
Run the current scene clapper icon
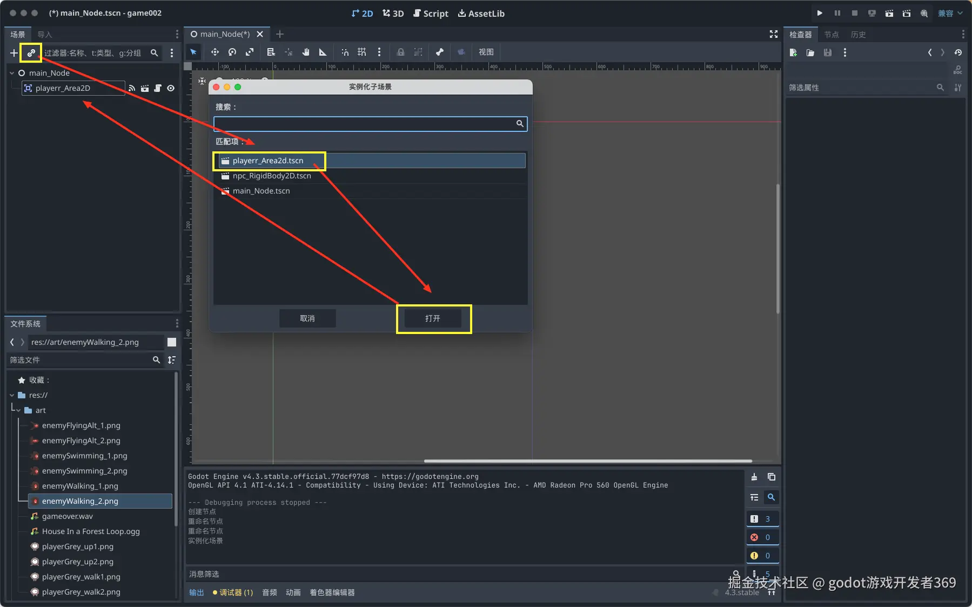coord(889,13)
